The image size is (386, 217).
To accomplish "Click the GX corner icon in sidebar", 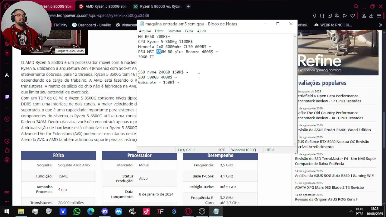I will click(7, 192).
